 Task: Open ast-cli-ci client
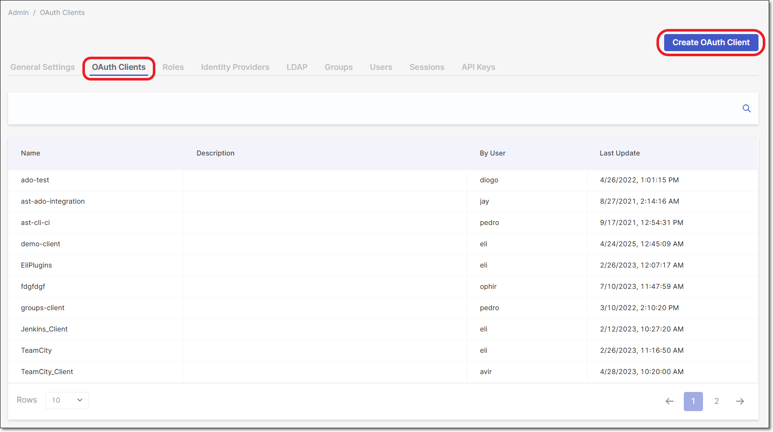pos(383,223)
